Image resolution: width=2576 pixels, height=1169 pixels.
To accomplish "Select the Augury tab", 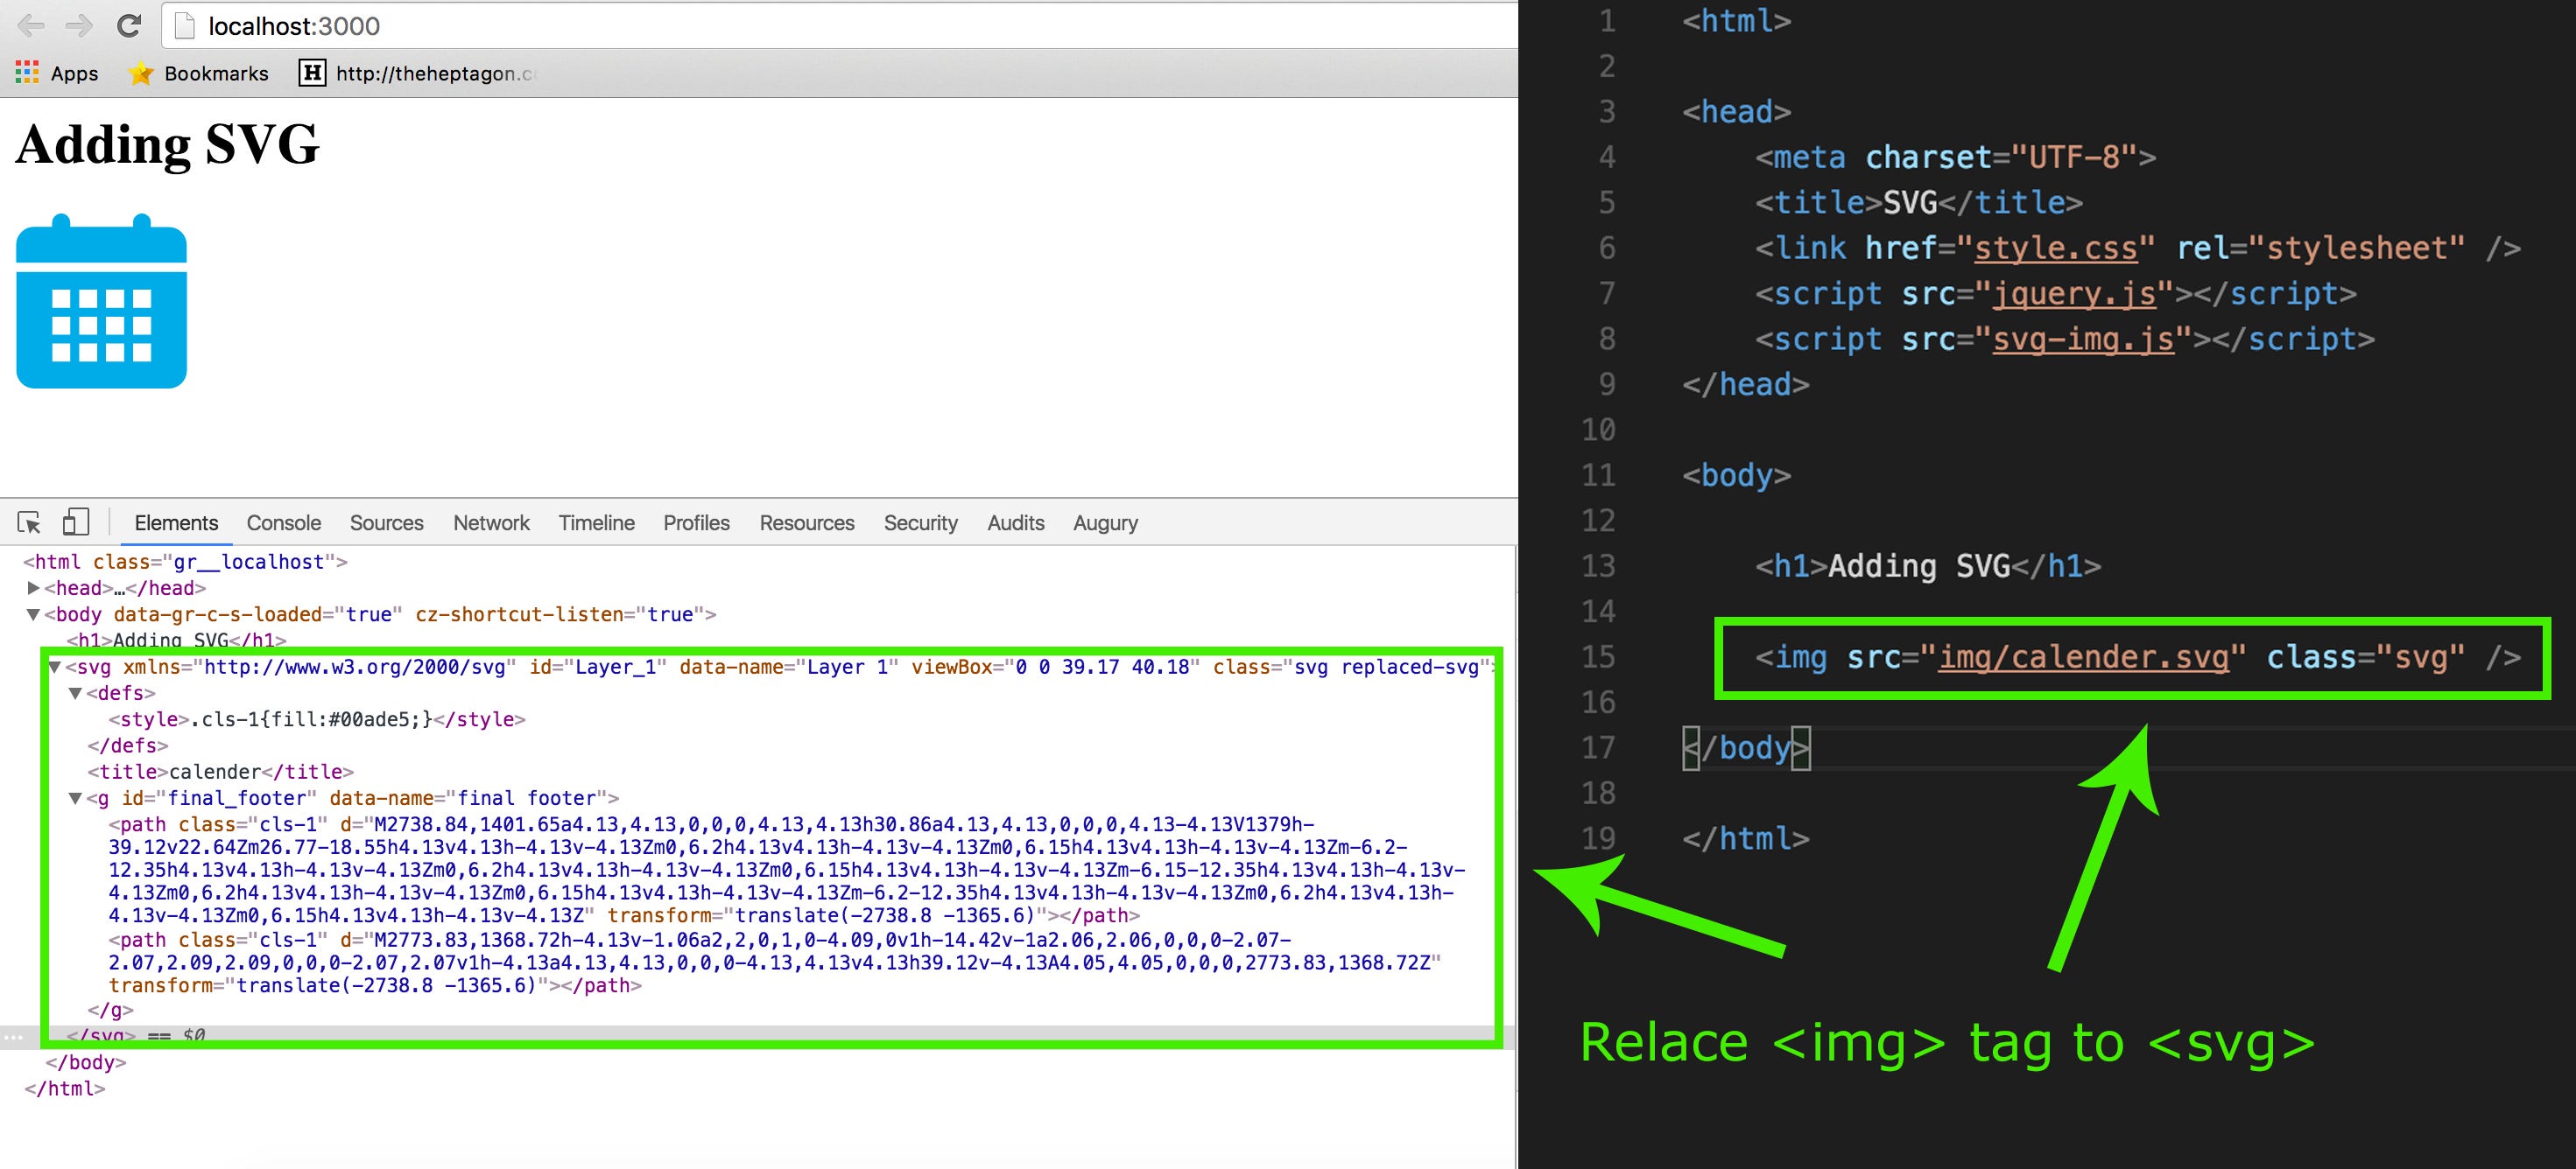I will coord(1105,522).
